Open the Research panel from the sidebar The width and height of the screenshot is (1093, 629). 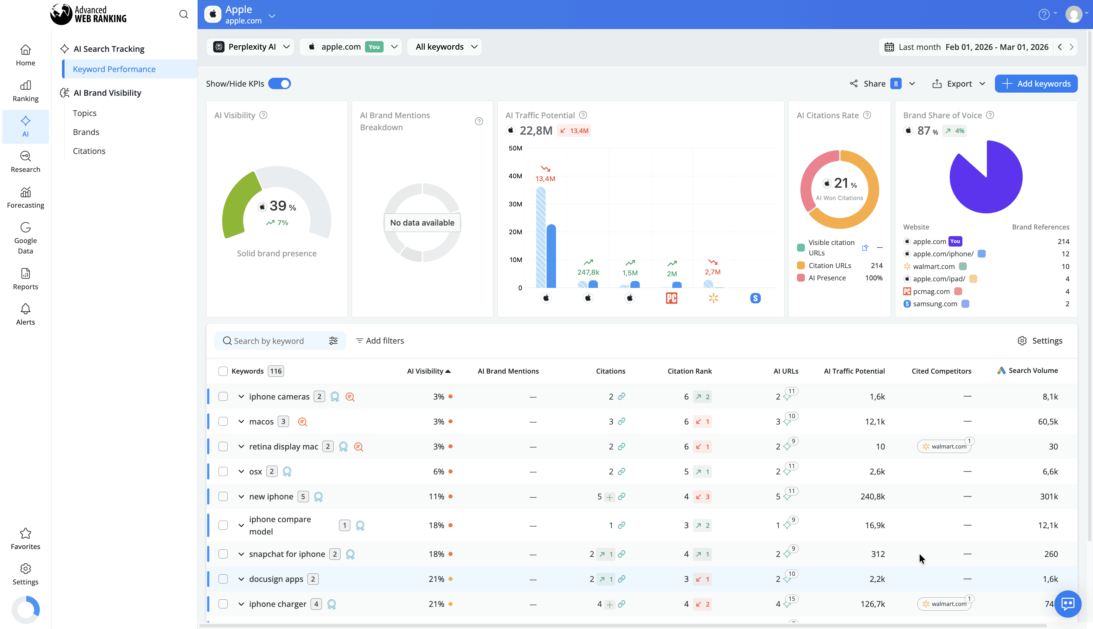25,162
